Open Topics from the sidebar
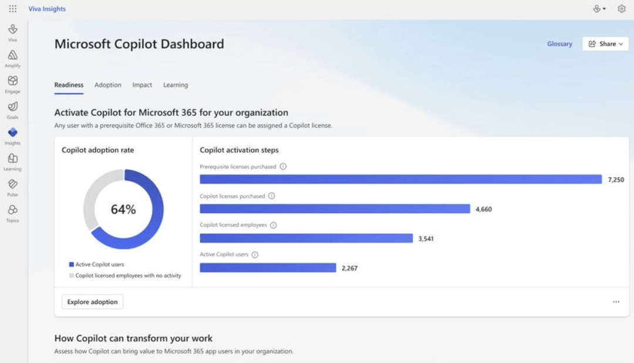 tap(12, 211)
